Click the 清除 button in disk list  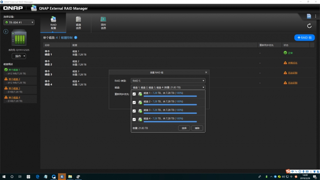[197, 128]
